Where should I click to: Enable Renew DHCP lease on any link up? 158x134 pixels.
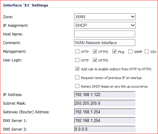tap(77, 86)
